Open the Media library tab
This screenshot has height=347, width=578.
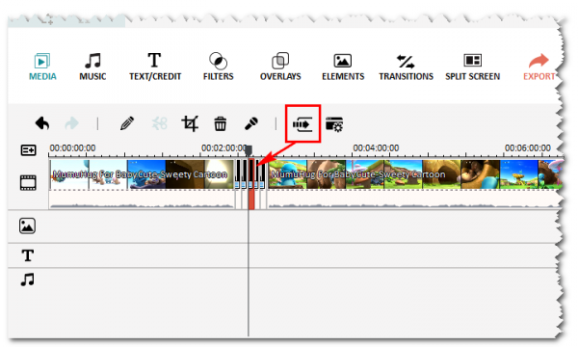click(42, 67)
